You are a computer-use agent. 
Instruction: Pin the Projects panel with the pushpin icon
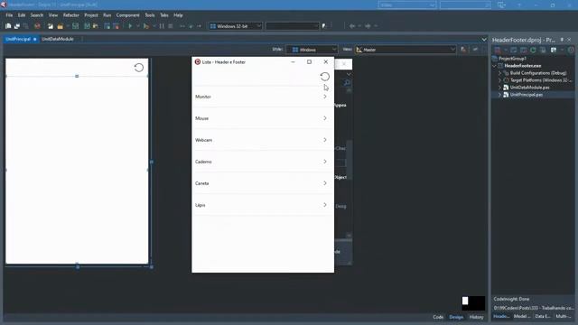[x=562, y=40]
